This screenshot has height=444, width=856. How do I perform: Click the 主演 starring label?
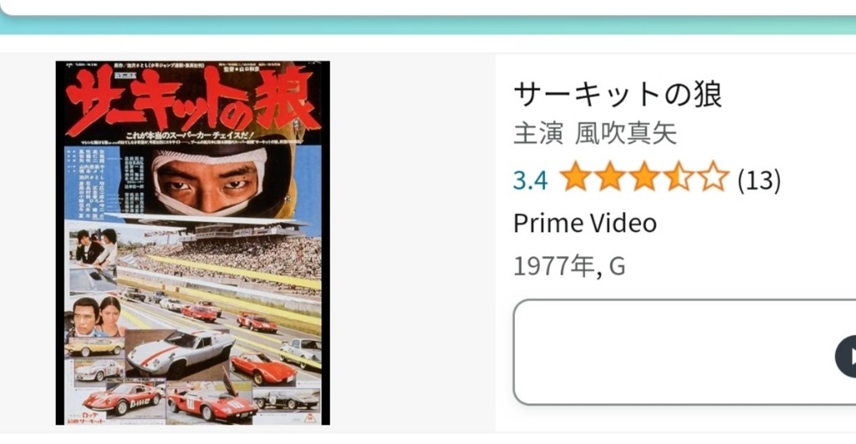tap(538, 134)
